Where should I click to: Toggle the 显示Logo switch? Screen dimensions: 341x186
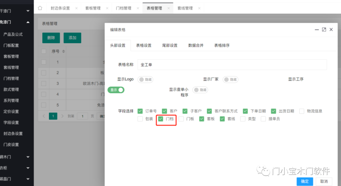click(x=145, y=79)
